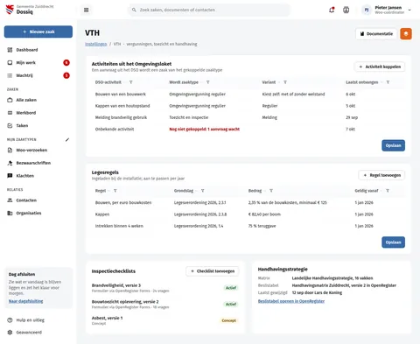Filter the Variant column
Viewport: 420px width, 344px height.
point(285,82)
